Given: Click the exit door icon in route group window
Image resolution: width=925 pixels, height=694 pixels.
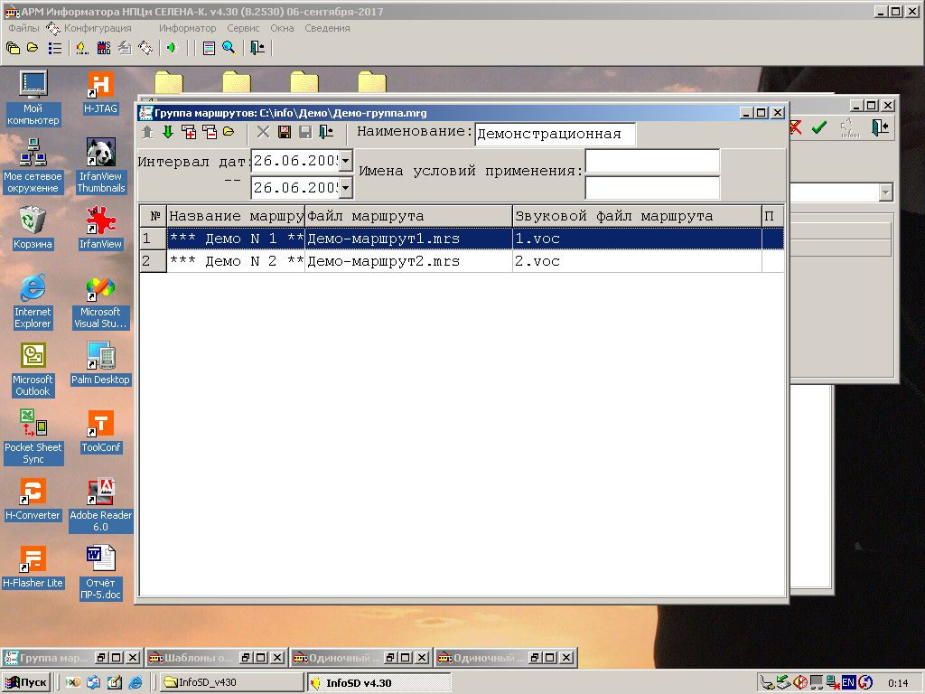Looking at the screenshot, I should click(x=326, y=132).
